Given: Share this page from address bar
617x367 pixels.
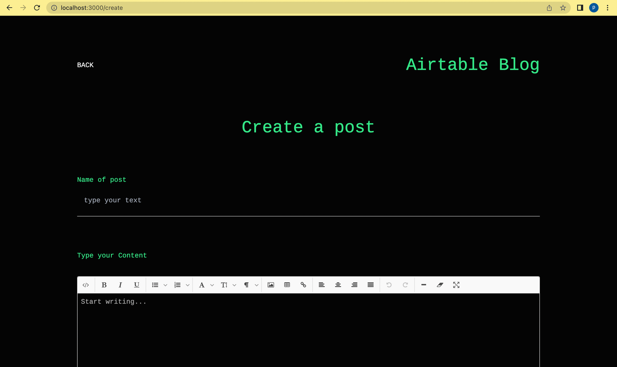Looking at the screenshot, I should [x=549, y=8].
